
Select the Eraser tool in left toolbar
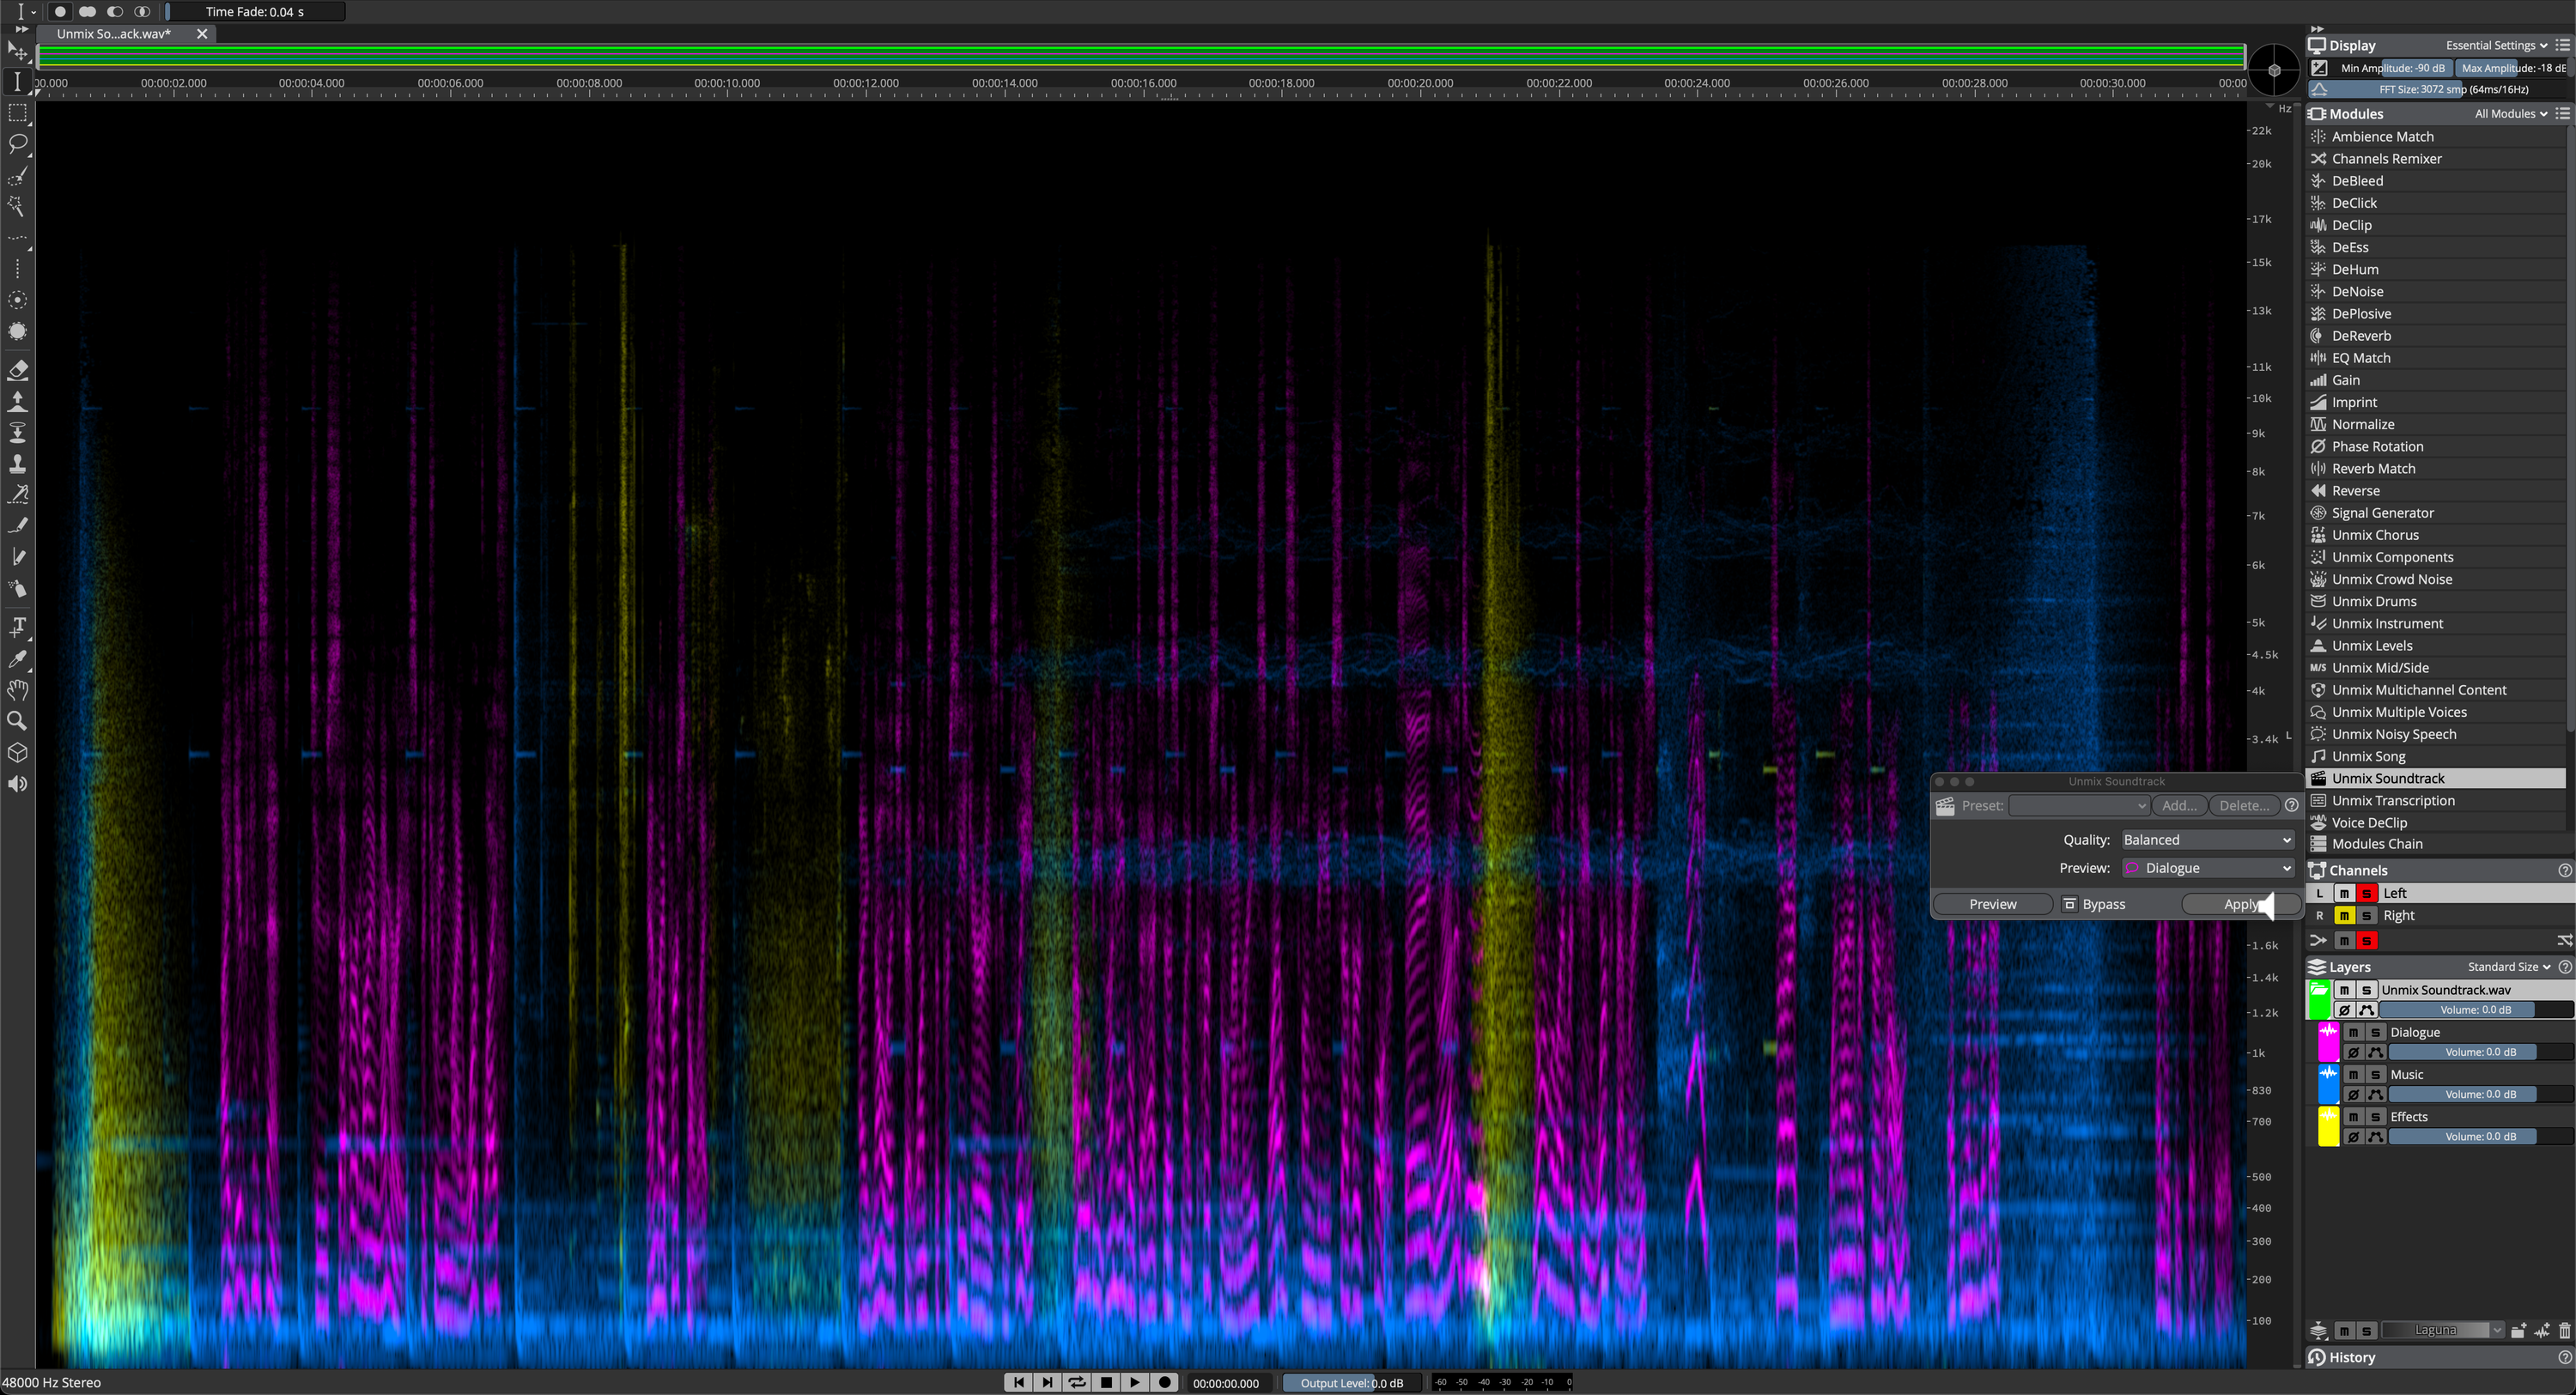pos(17,370)
